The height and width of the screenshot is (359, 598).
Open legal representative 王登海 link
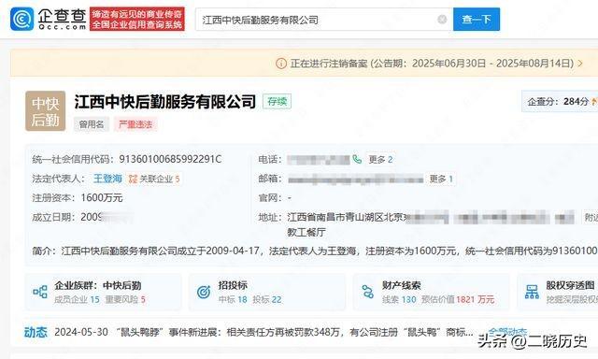108,179
